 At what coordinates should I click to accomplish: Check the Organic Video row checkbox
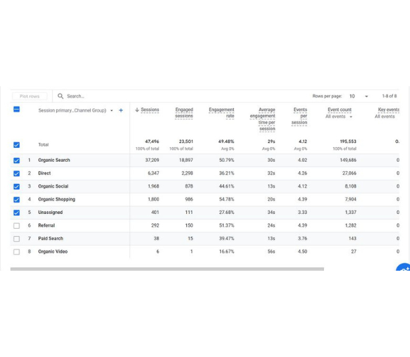17,252
